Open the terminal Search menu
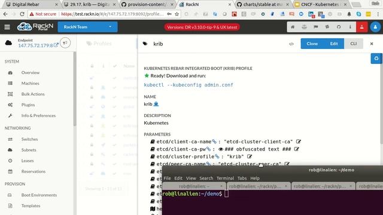Image resolution: width=383 pixels, height=215 pixels. click(206, 178)
